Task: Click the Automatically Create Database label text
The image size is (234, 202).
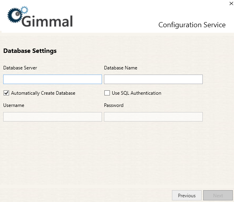Action: [43, 93]
